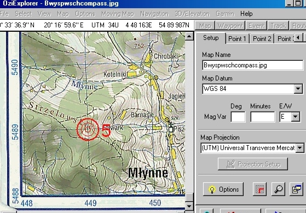Select red calibration point 5 marker
The image size is (306, 213).
click(88, 129)
